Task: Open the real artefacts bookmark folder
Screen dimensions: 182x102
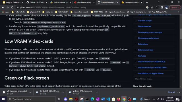Action: coord(18,12)
